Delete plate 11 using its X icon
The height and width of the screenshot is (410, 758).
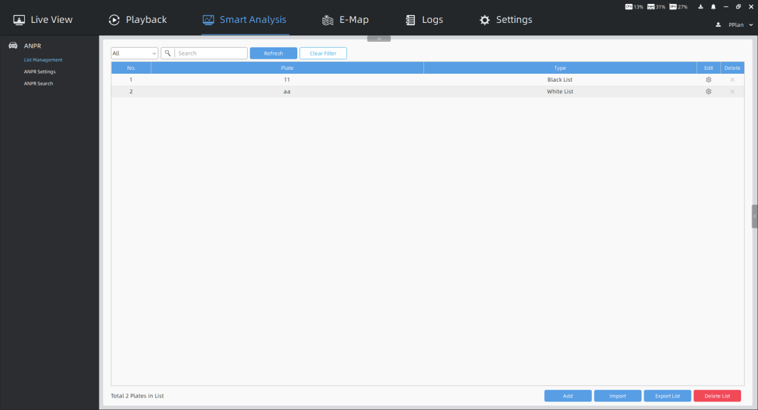[732, 80]
